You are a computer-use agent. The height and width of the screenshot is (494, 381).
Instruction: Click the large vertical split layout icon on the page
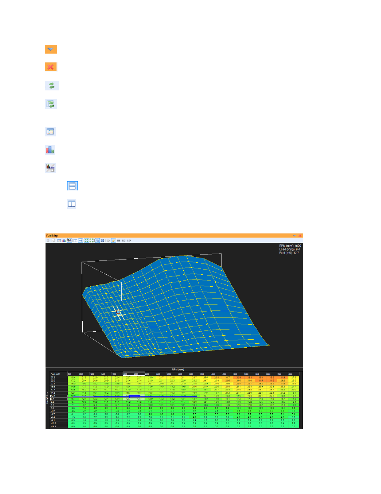(72, 204)
